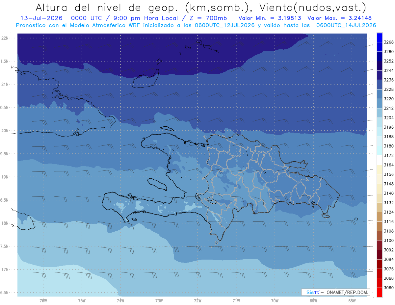
Task: Click the '0.5N' latitude axis label
Action: pyautogui.click(x=5, y=108)
